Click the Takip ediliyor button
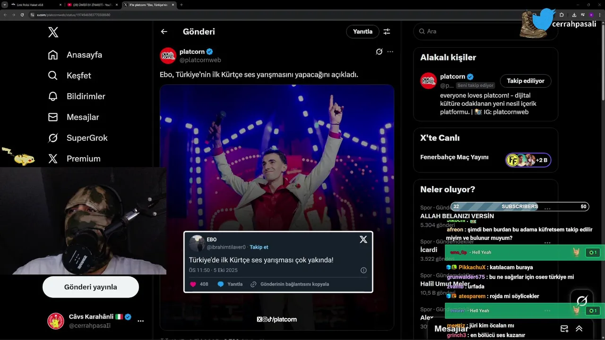The width and height of the screenshot is (605, 340). tap(526, 81)
